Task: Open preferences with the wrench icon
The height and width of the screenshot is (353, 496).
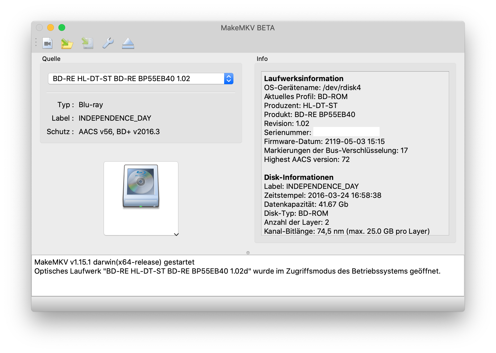Action: click(x=108, y=43)
